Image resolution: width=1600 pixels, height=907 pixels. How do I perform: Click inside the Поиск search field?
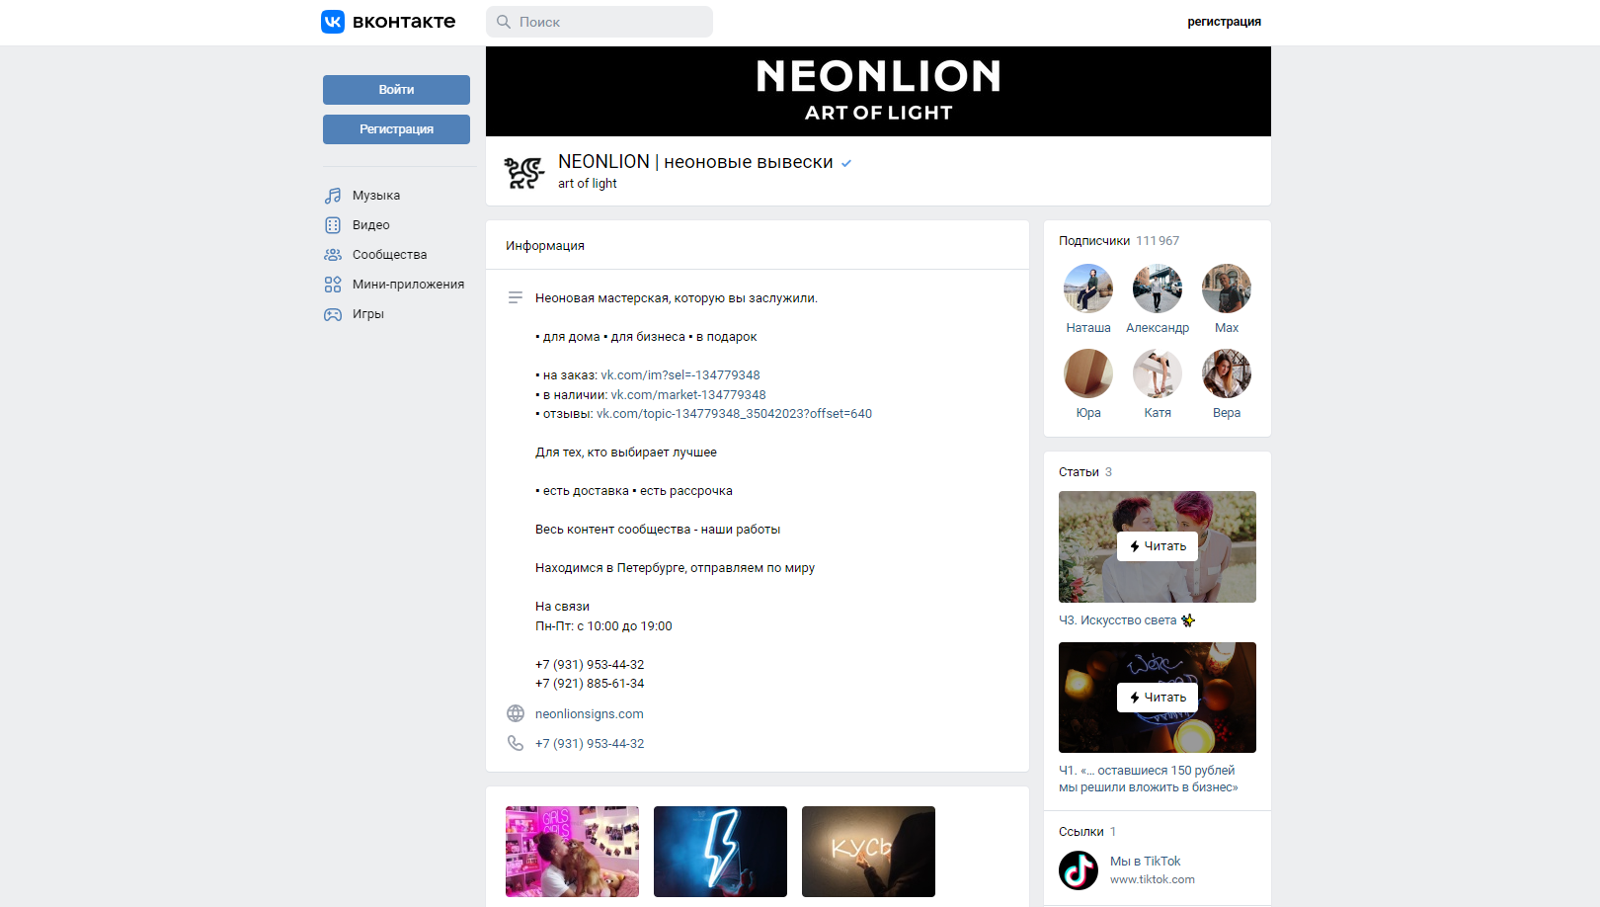pyautogui.click(x=600, y=22)
